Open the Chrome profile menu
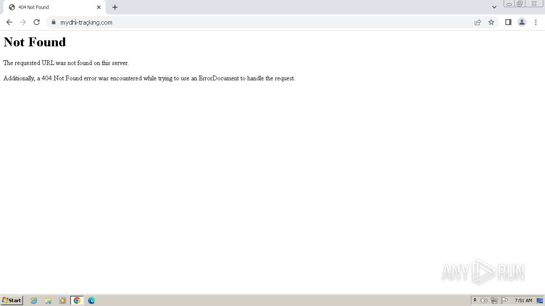545x306 pixels. pos(522,22)
